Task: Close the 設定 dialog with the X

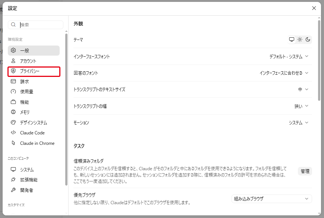Action: (314, 8)
